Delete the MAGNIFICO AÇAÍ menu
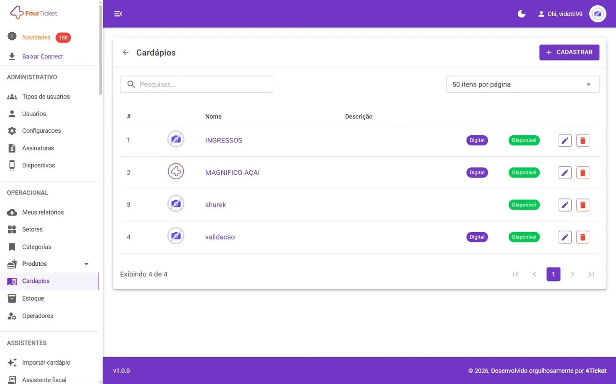 click(x=583, y=173)
